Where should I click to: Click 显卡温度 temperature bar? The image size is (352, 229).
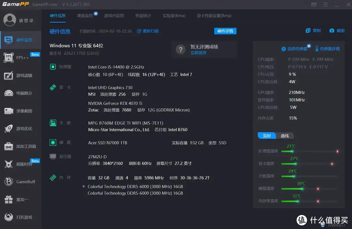point(310,164)
